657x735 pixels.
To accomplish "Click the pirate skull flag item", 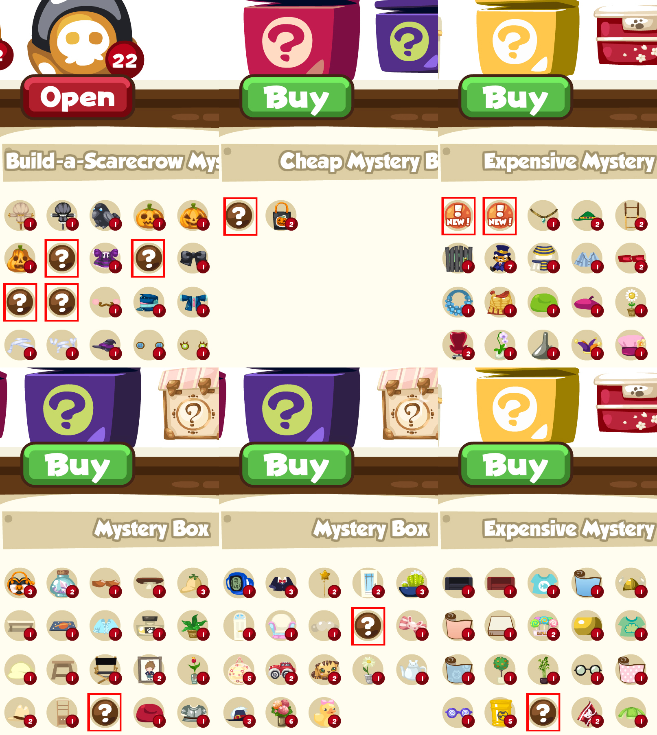I will [x=588, y=713].
